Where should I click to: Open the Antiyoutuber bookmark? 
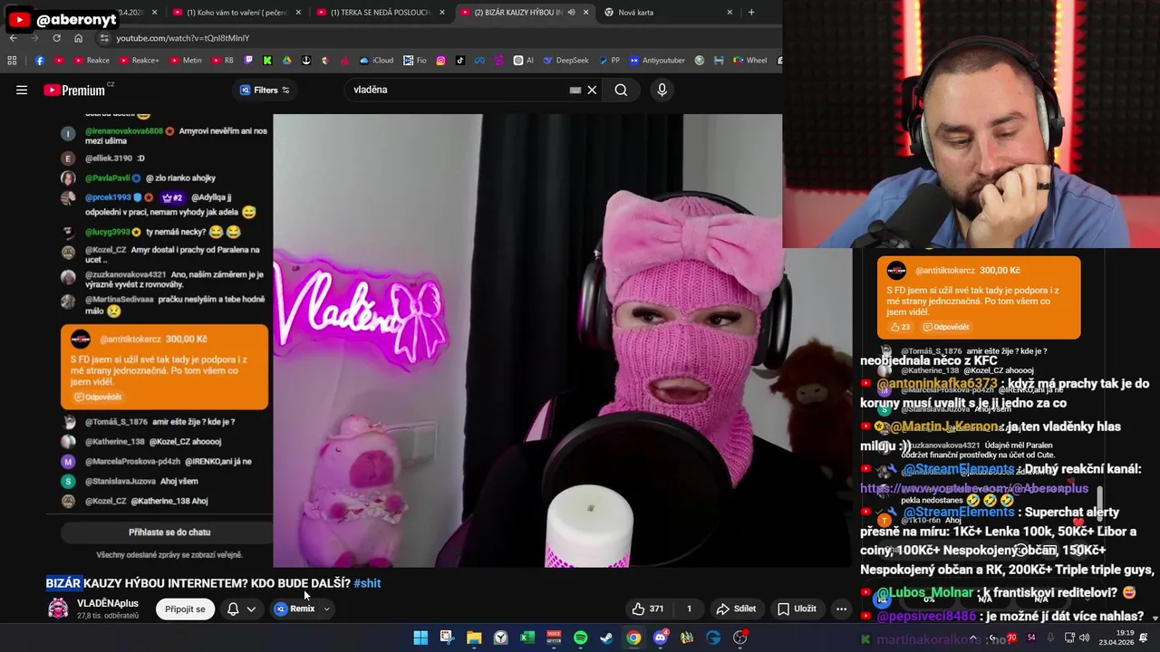(656, 61)
